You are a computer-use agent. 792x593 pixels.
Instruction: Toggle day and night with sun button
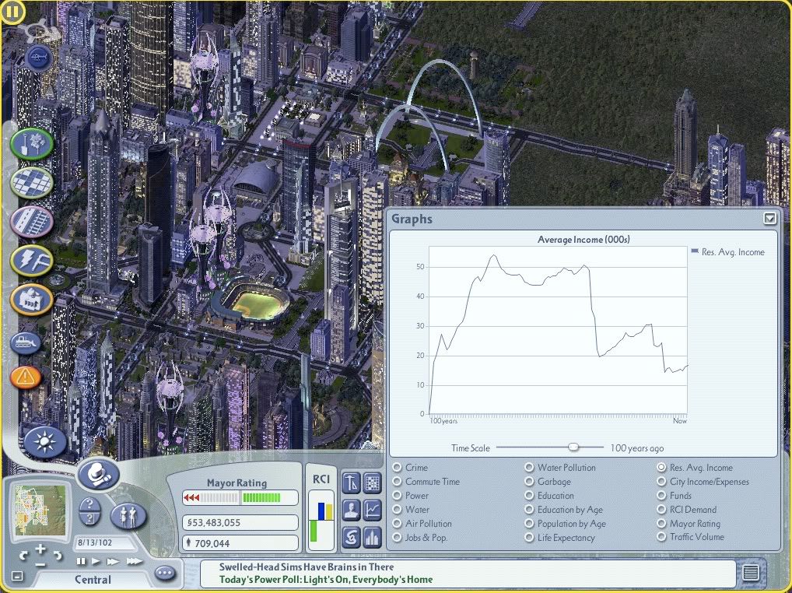[44, 443]
